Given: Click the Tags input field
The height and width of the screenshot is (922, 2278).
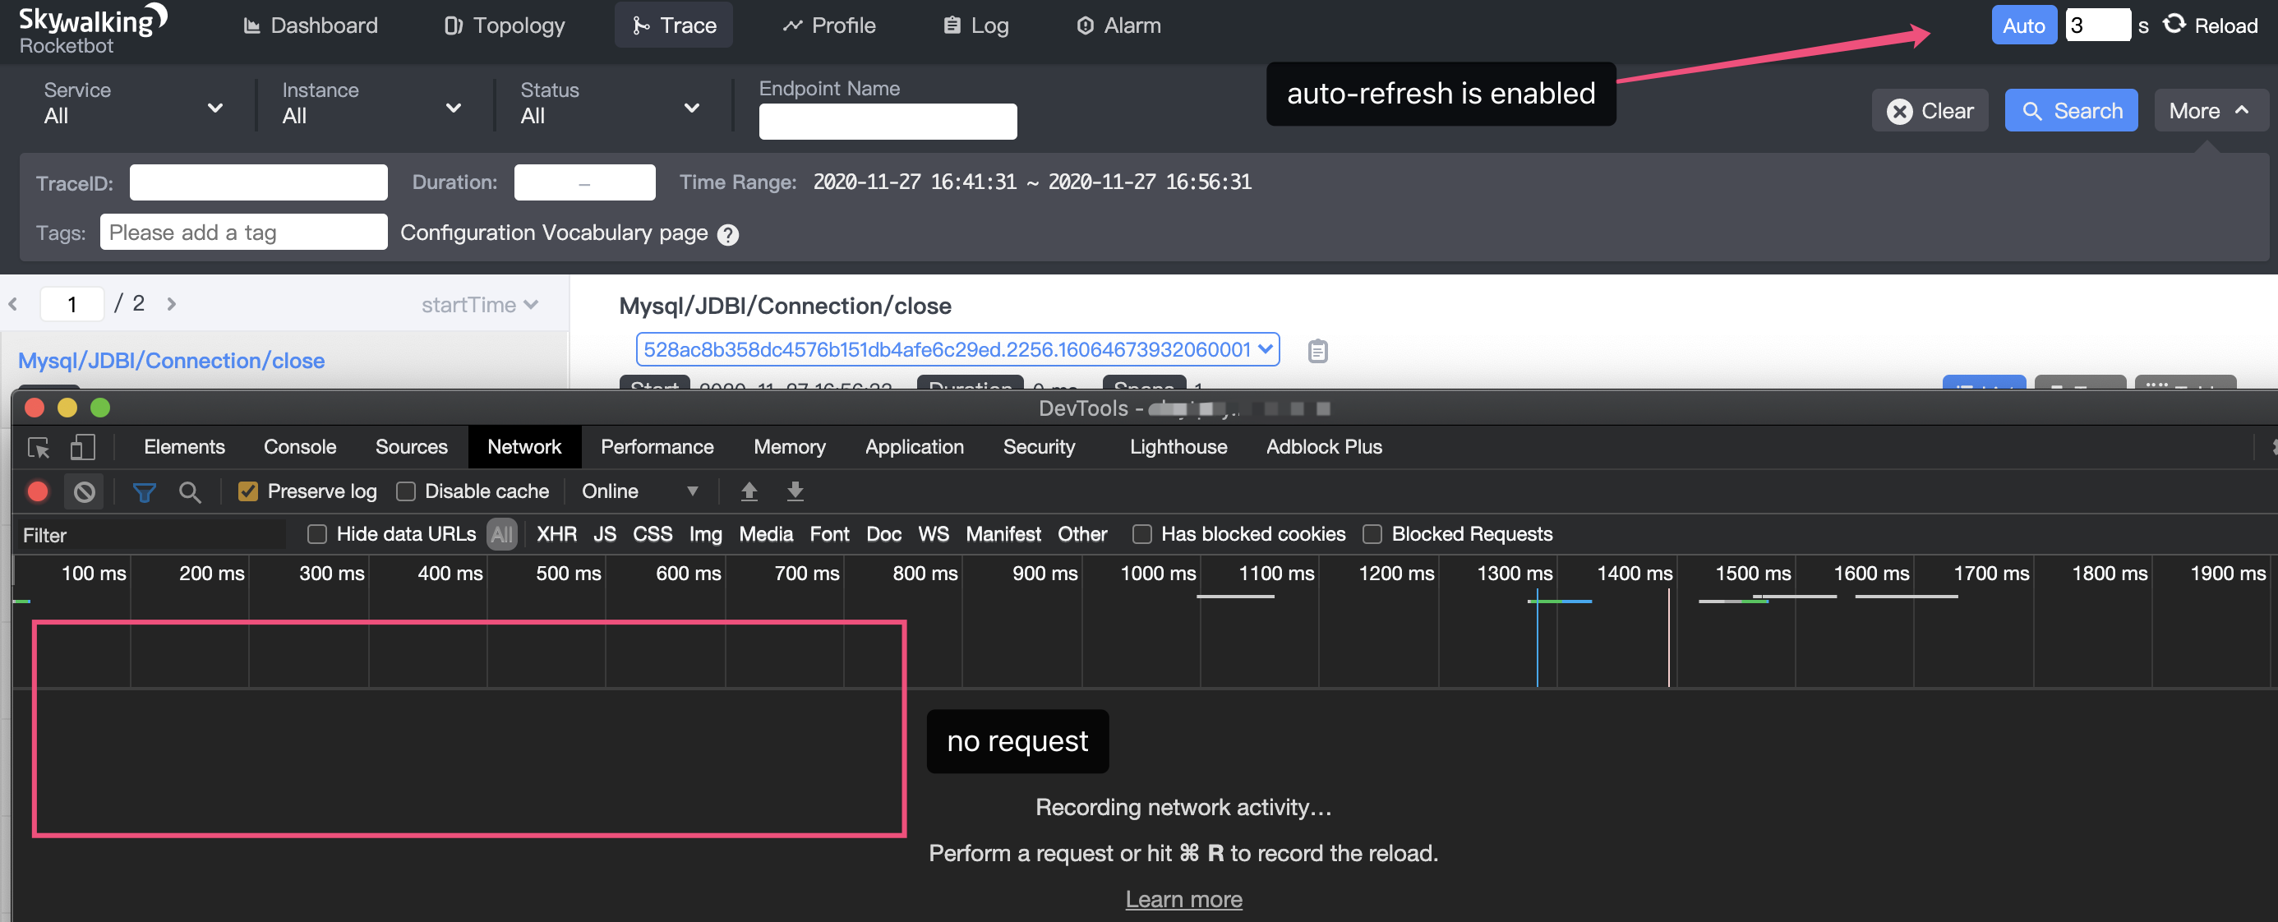Looking at the screenshot, I should point(243,232).
